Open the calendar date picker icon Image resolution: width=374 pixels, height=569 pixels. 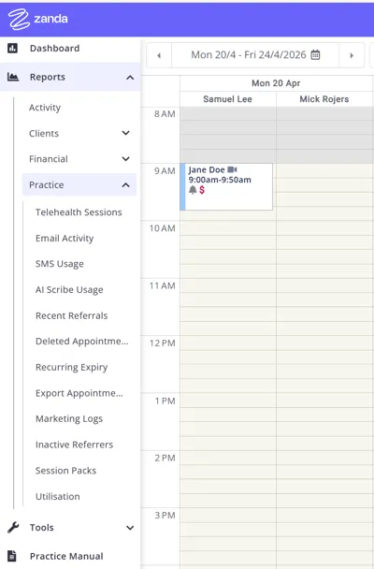316,55
